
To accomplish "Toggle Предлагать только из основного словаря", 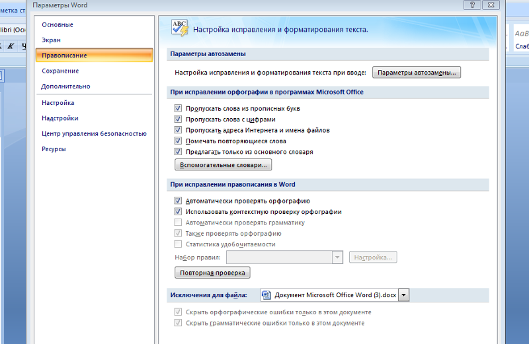I will [178, 152].
